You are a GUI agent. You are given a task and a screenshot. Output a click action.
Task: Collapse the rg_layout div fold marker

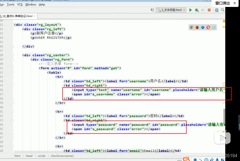pos(12,25)
